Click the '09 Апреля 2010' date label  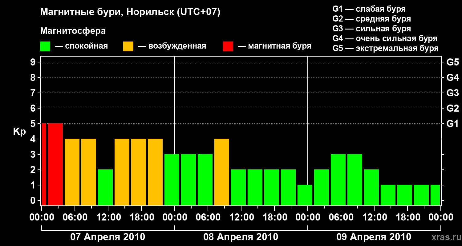374,237
